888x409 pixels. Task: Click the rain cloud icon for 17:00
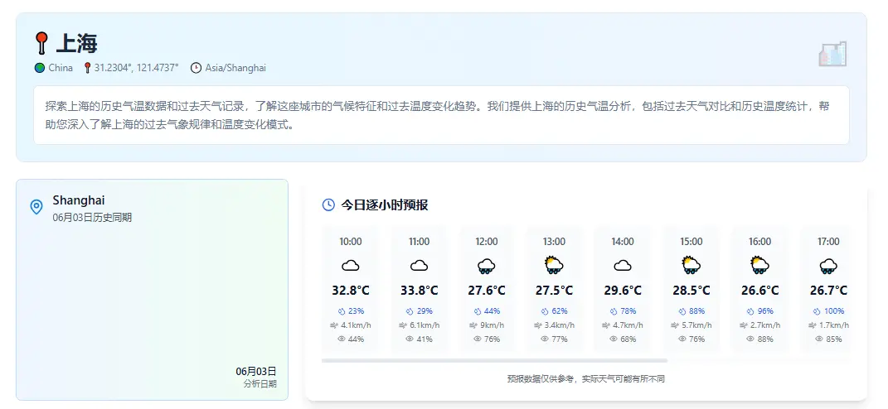[828, 266]
